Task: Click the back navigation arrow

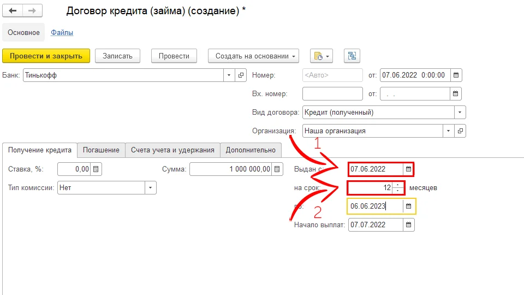Action: [13, 11]
